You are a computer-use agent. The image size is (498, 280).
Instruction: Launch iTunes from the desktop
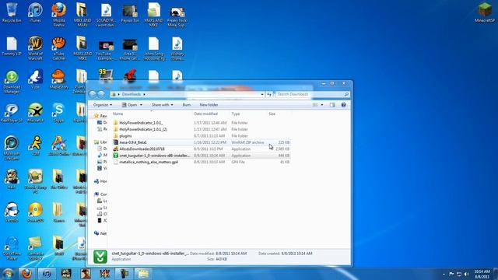click(x=35, y=12)
